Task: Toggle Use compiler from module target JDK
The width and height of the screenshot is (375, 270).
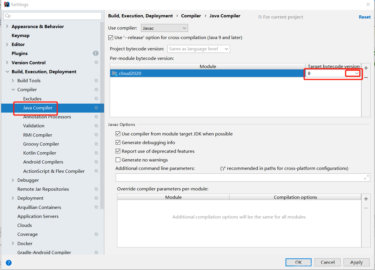Action: click(x=118, y=134)
